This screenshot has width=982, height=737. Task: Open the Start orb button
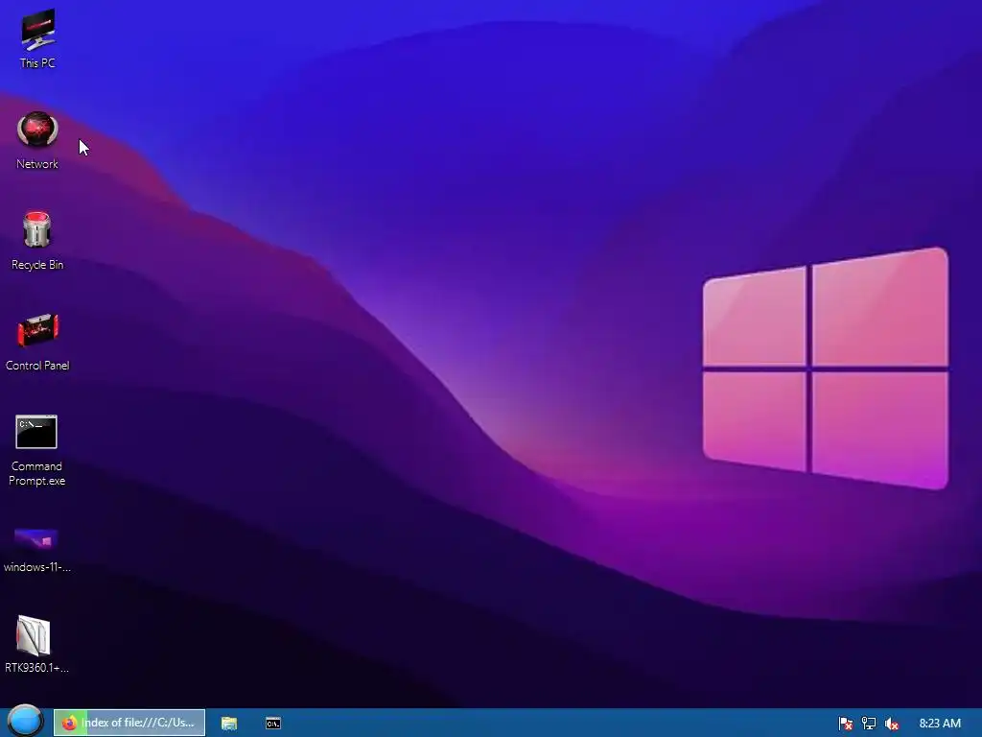tap(26, 722)
